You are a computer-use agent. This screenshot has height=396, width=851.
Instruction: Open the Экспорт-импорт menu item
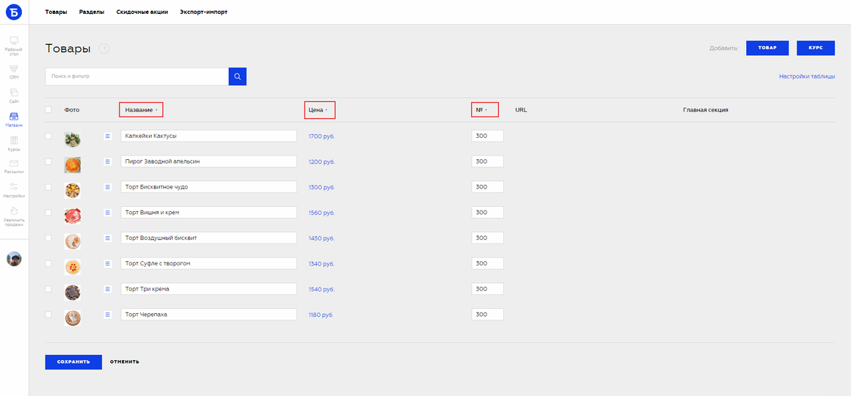click(x=203, y=12)
